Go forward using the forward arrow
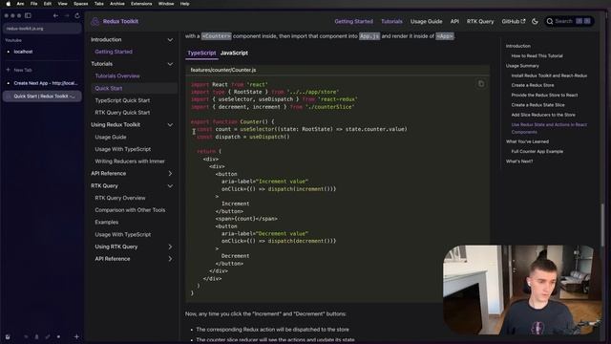Image resolution: width=611 pixels, height=344 pixels. pos(67,15)
